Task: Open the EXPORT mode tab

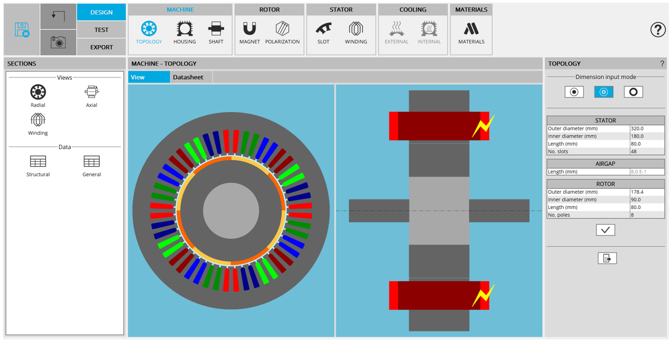Action: (101, 47)
